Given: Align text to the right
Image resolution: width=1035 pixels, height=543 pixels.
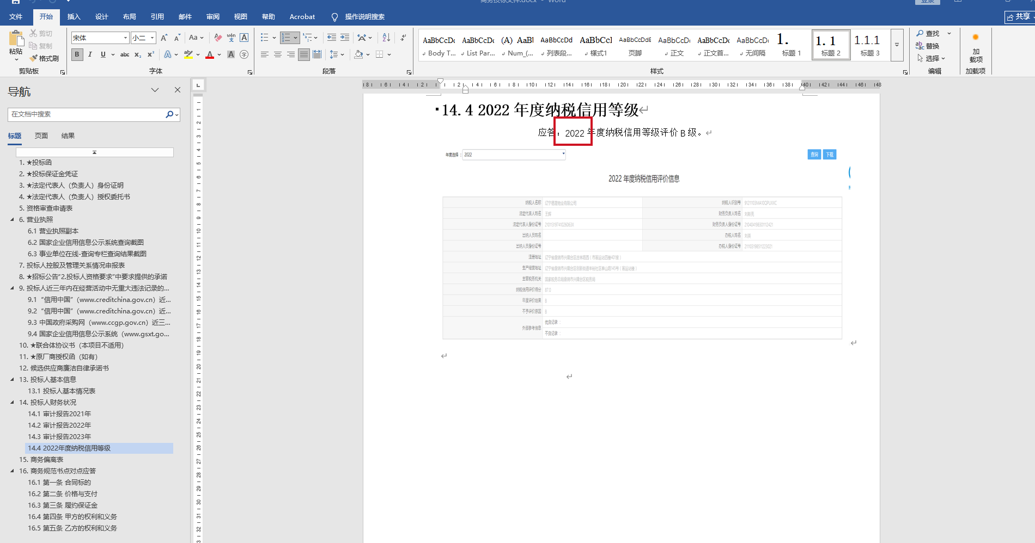Looking at the screenshot, I should coord(291,54).
